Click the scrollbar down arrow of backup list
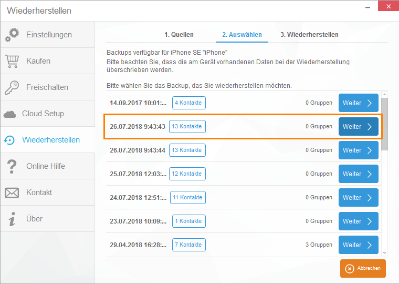The width and height of the screenshot is (399, 284). point(384,253)
